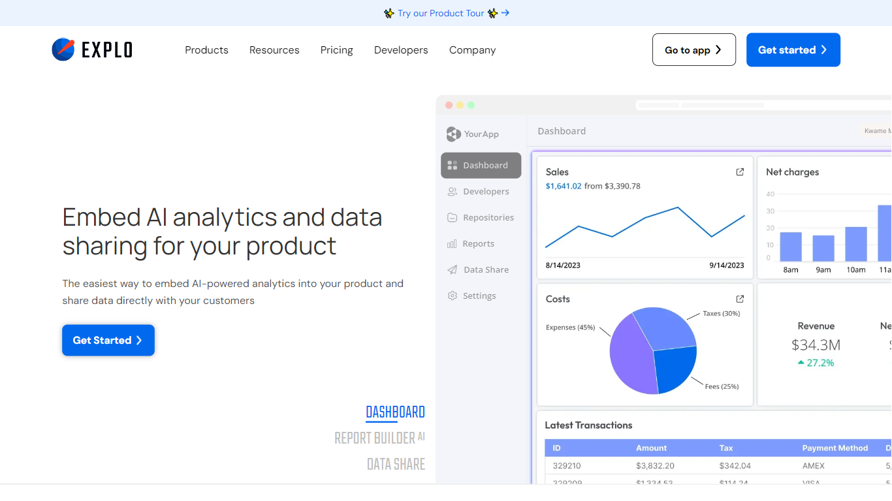Click the hero Get Started button

[108, 341]
